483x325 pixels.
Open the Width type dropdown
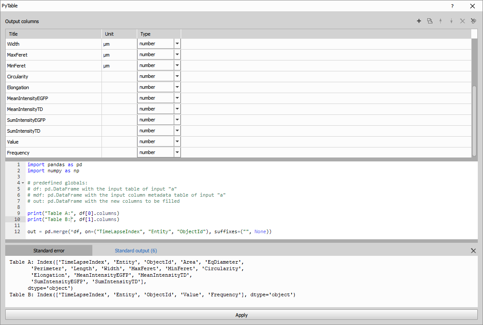pos(177,44)
